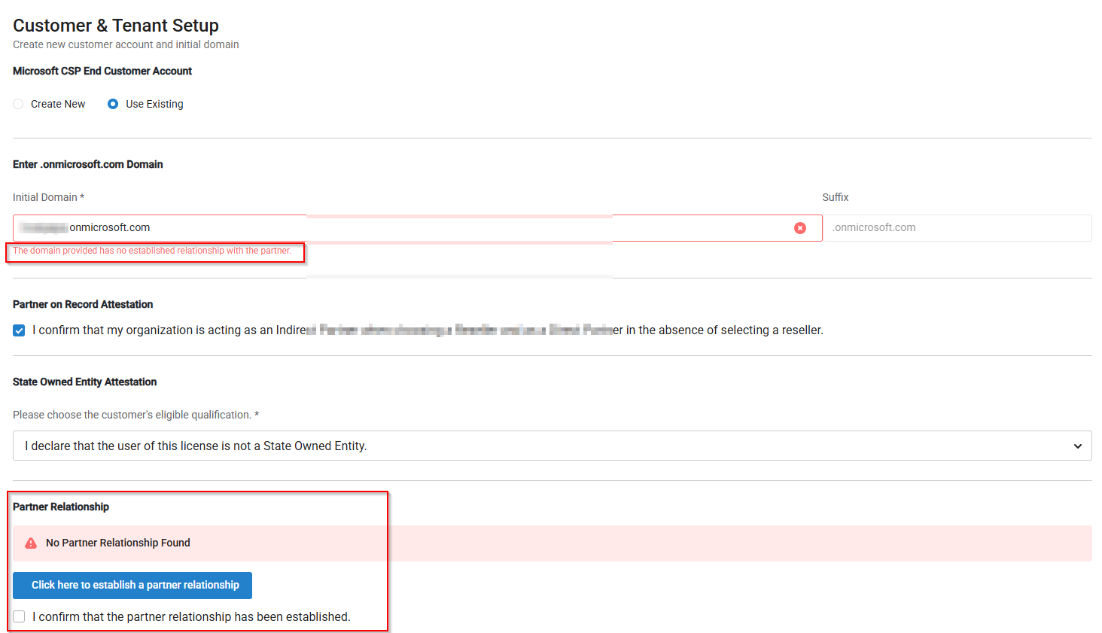Screen dimensions: 1102x633
Task: Click the Microsoft CSP End Customer Account heading
Action: click(x=102, y=71)
